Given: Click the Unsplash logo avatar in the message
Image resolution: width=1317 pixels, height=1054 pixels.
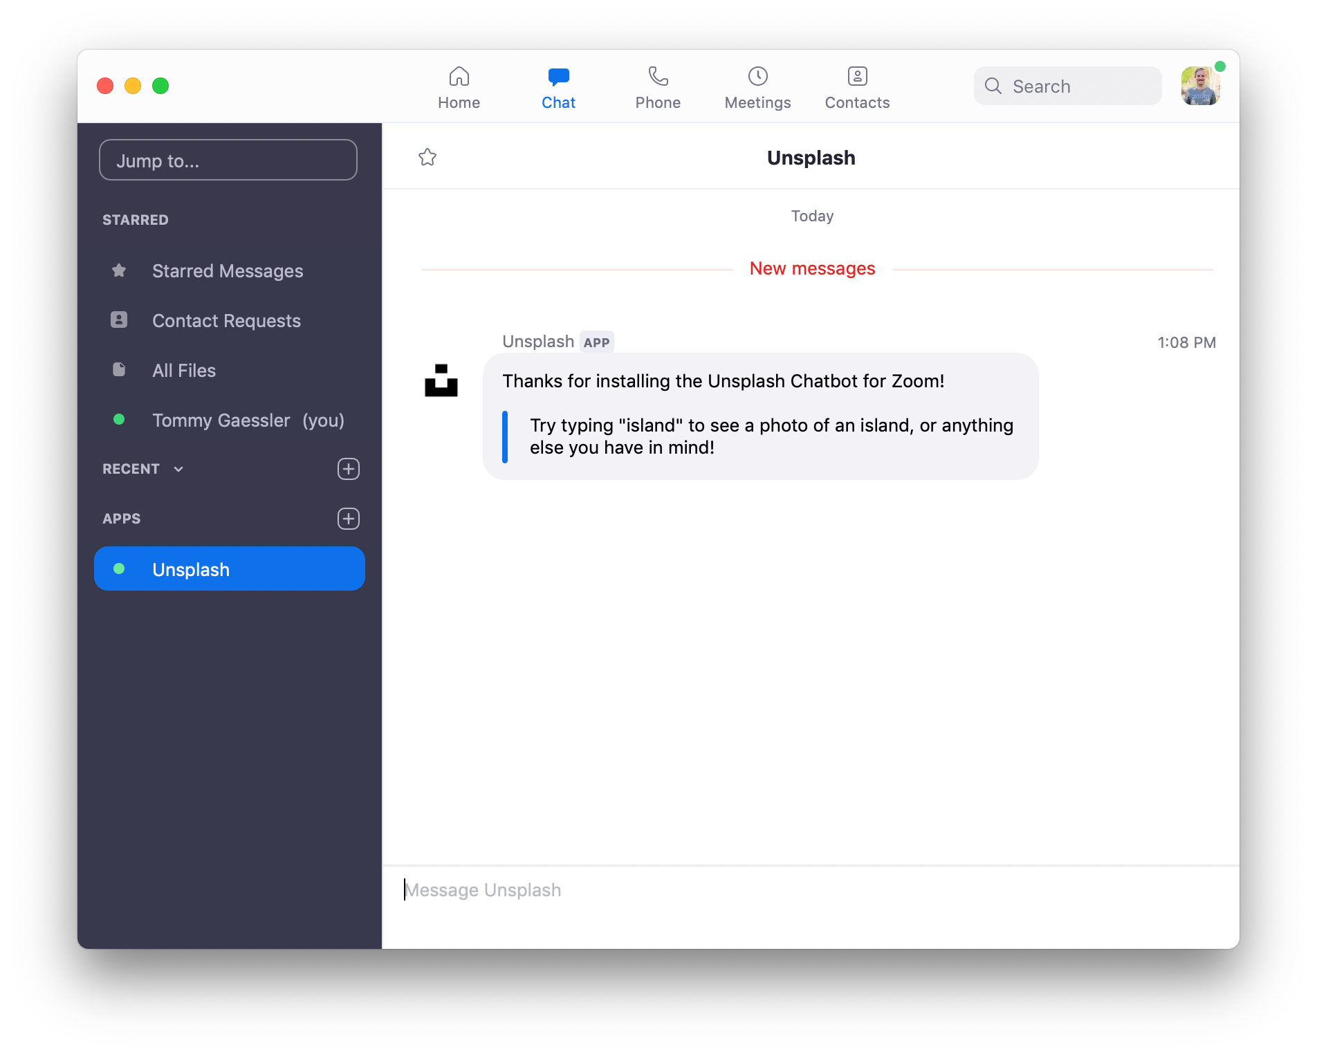Looking at the screenshot, I should pos(441,380).
